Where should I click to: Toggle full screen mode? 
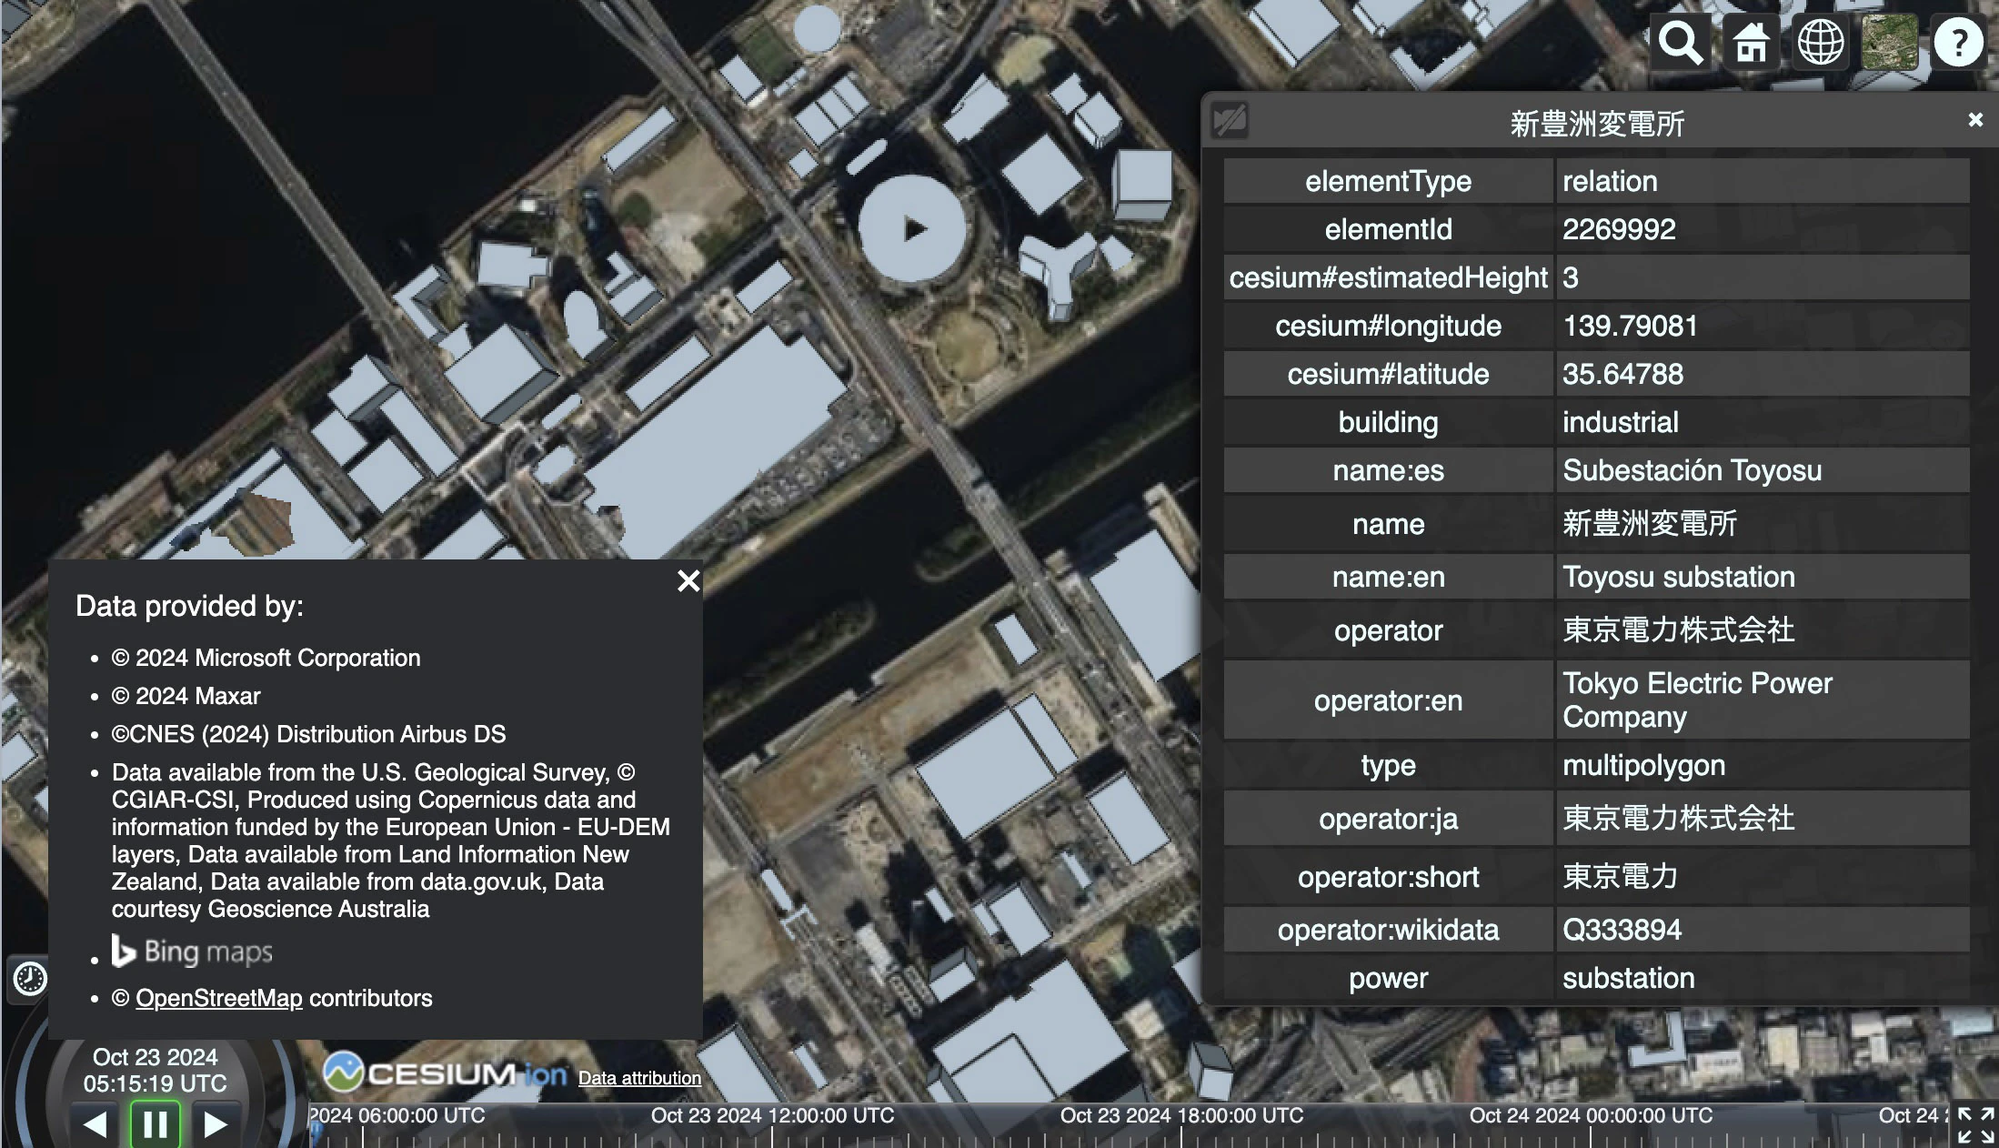click(1975, 1125)
